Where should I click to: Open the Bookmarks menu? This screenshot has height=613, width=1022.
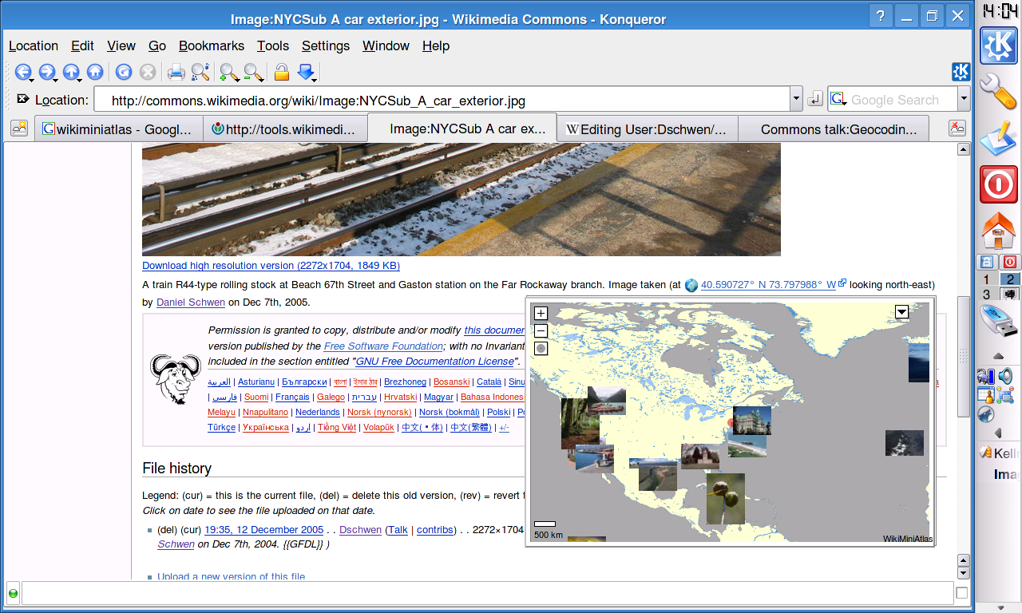[212, 46]
